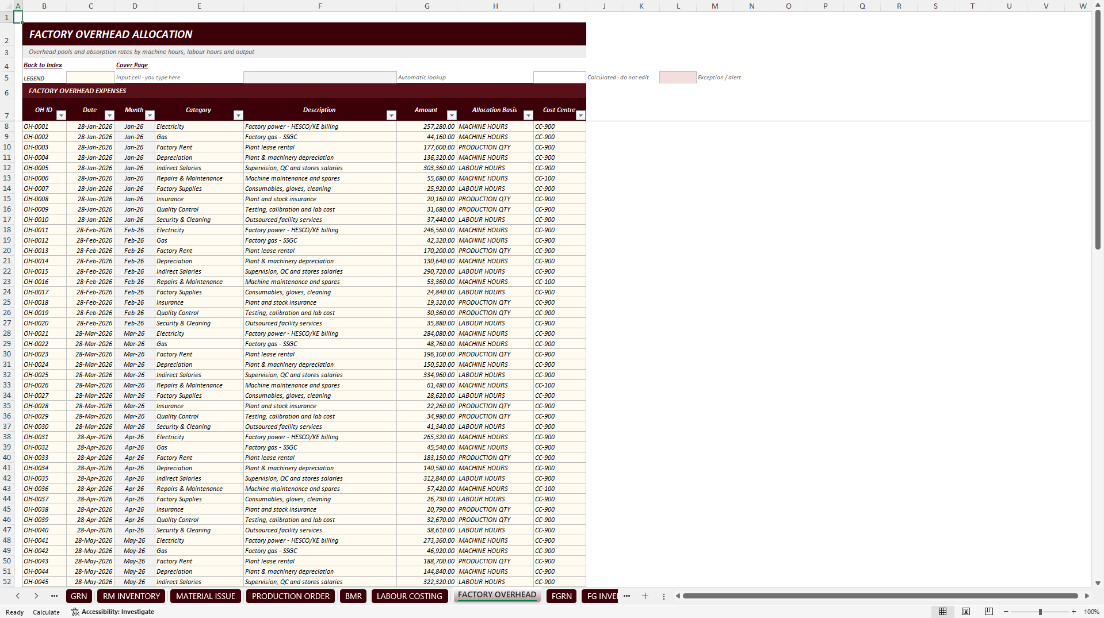The height and width of the screenshot is (618, 1104).
Task: Show hidden sheet tabs on the left ellipsis
Action: [54, 596]
